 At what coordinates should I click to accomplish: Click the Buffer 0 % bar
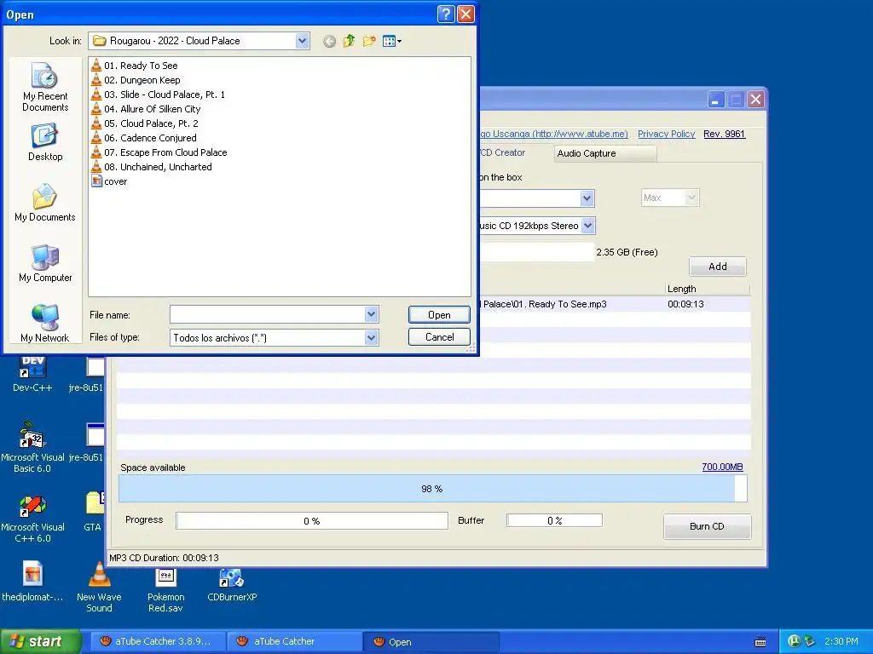coord(554,520)
